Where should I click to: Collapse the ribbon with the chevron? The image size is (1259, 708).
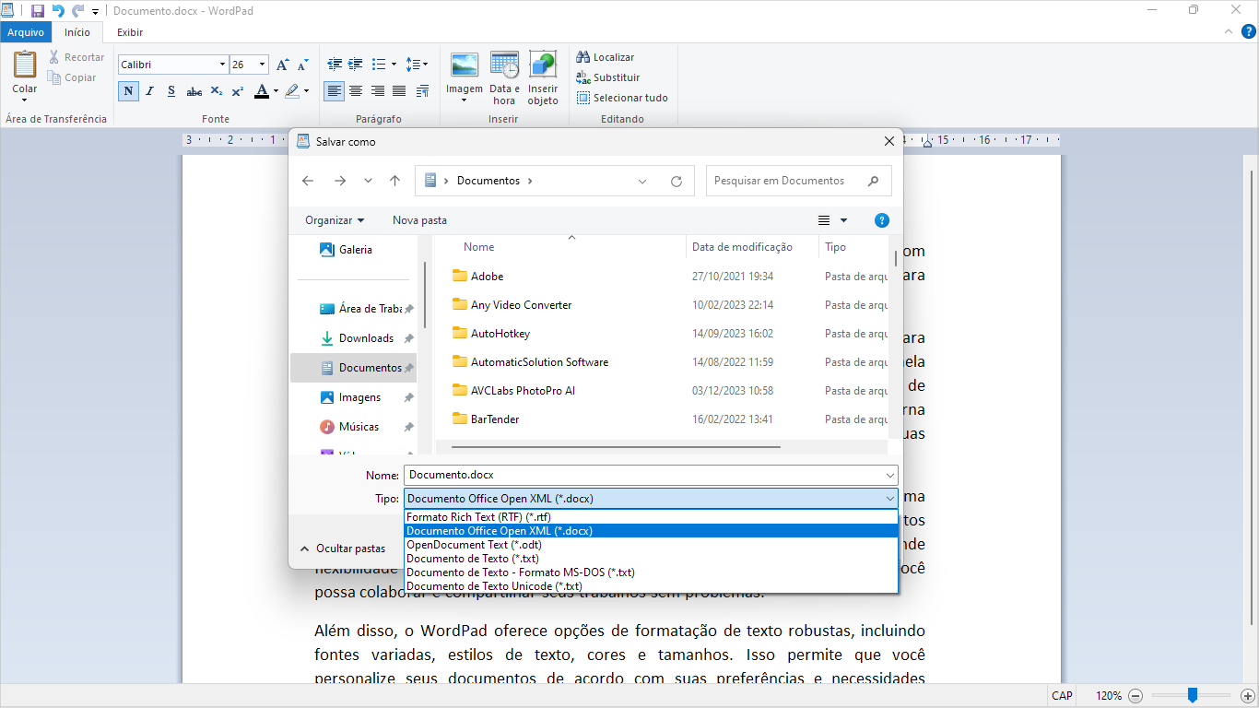pyautogui.click(x=1228, y=31)
